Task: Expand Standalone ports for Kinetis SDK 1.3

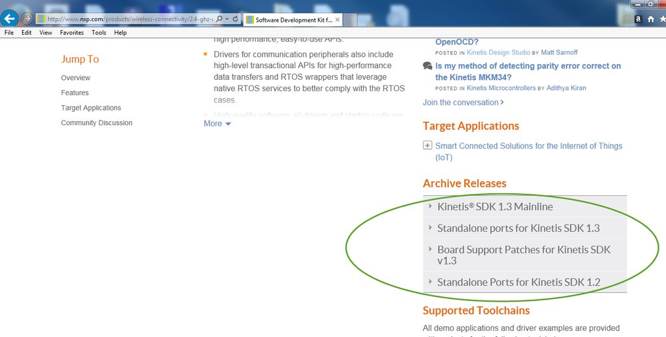Action: [x=525, y=228]
